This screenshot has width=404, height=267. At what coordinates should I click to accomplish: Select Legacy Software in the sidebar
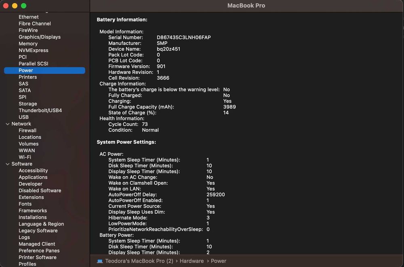click(38, 231)
